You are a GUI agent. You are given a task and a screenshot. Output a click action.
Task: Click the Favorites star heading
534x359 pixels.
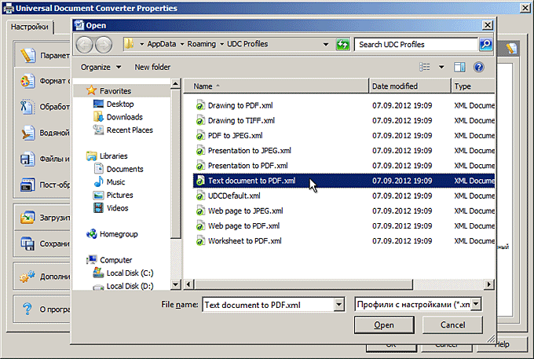[x=108, y=90]
